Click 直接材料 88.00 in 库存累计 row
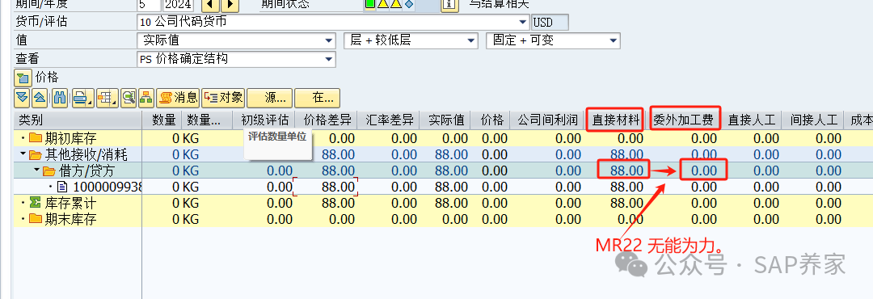The image size is (873, 299). click(627, 204)
